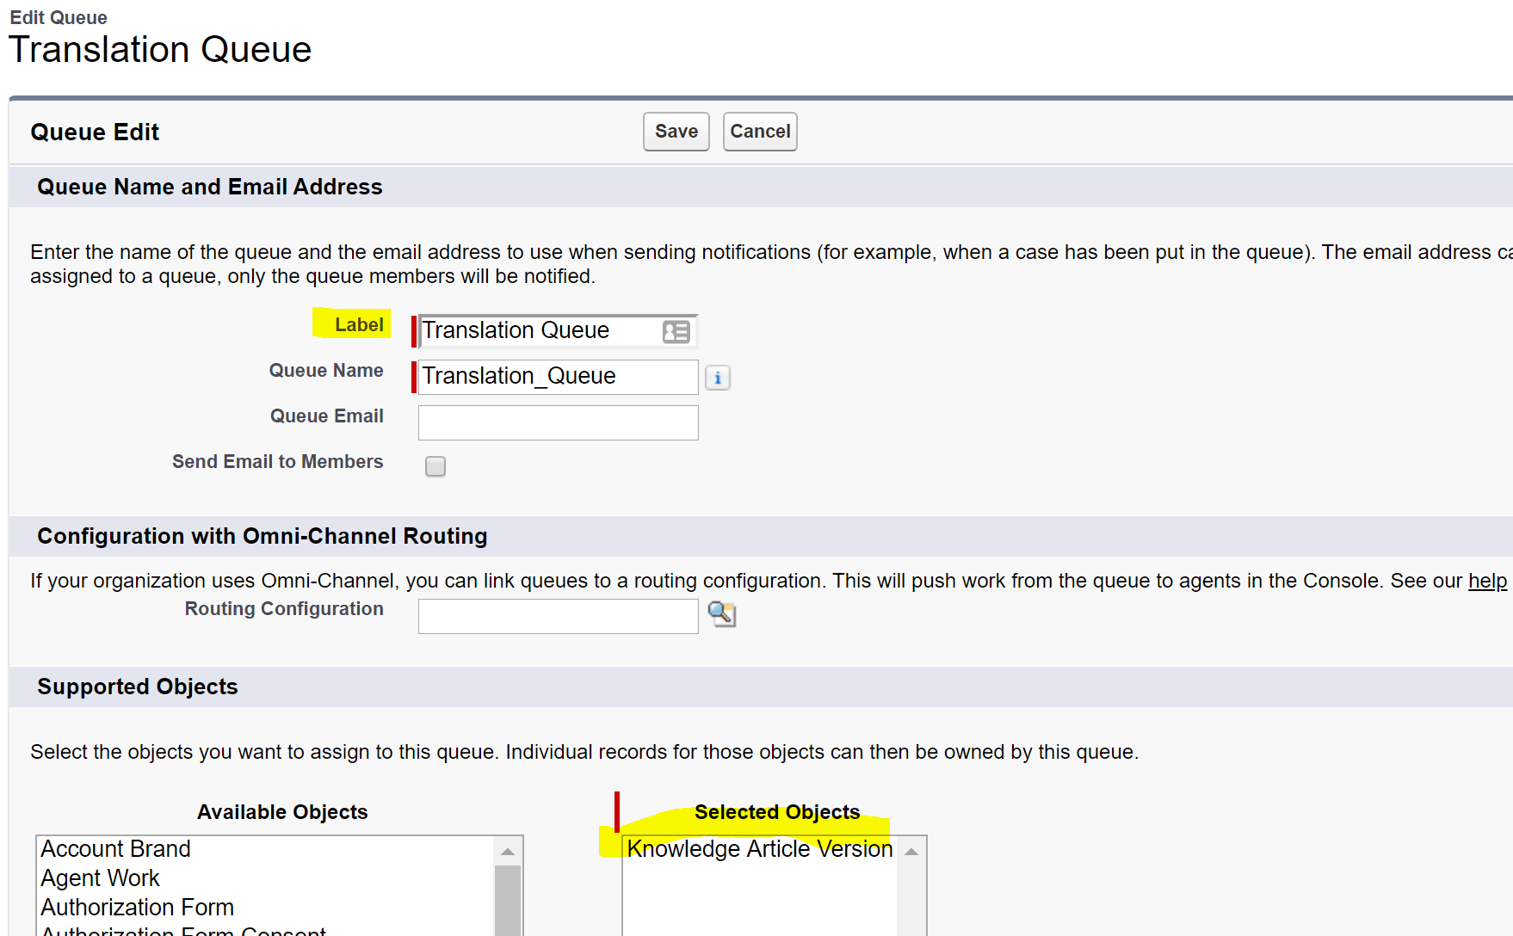The height and width of the screenshot is (936, 1513).
Task: Save the queue edits
Action: [x=676, y=132]
